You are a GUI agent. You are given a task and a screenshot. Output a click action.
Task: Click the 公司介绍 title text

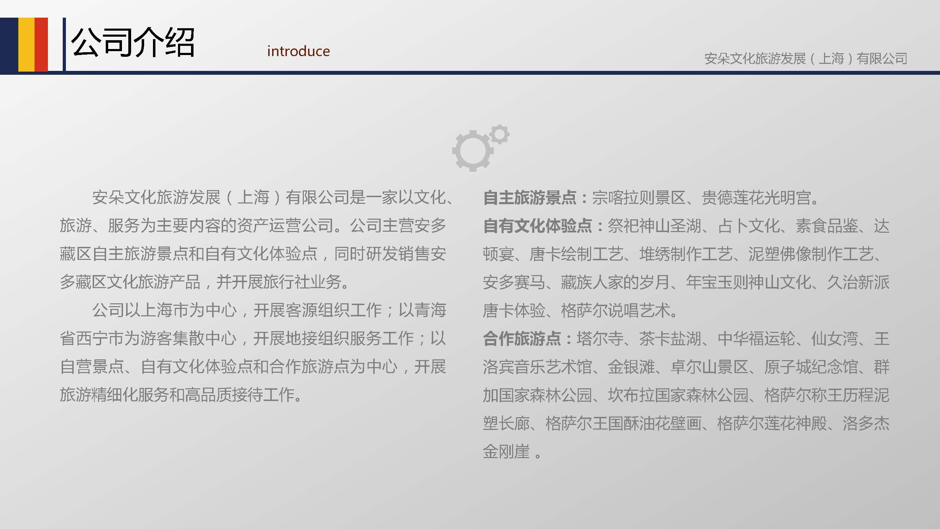coord(133,43)
